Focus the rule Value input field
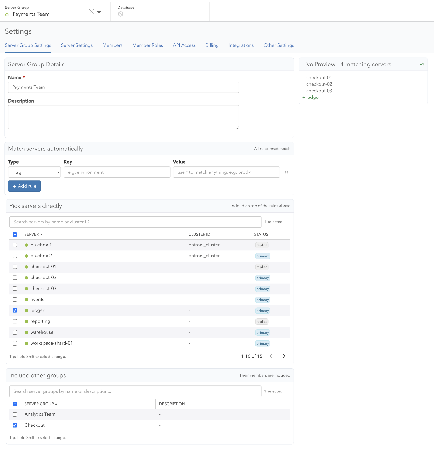 [226, 172]
